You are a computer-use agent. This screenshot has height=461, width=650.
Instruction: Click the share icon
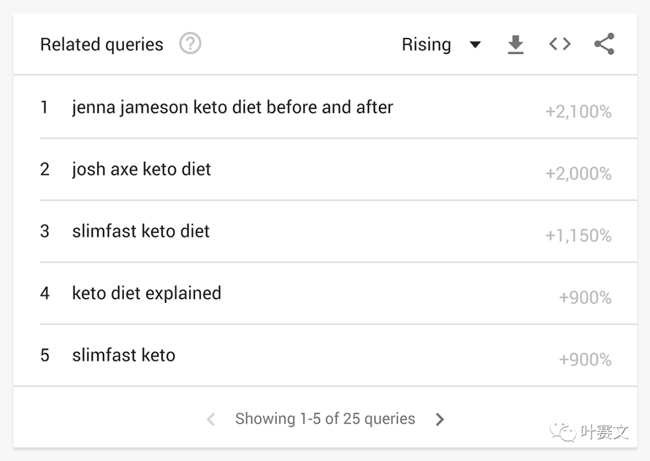tap(604, 44)
